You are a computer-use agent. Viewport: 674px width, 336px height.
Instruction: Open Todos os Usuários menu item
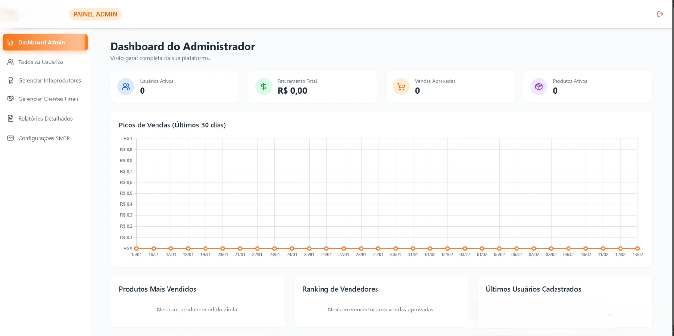coord(41,62)
